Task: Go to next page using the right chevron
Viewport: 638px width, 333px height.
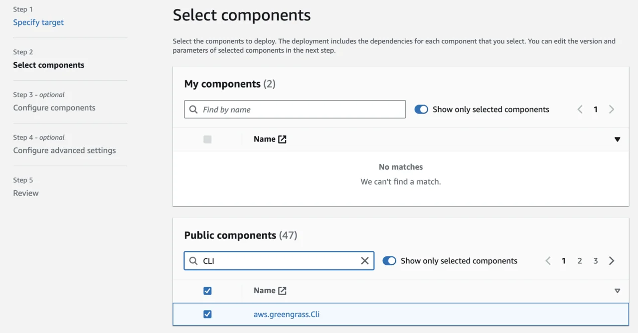Action: [x=612, y=260]
